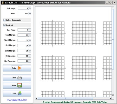Decrease Top Margin with down arrow
Image resolution: width=117 pixels, height=104 pixels.
click(x=30, y=36)
